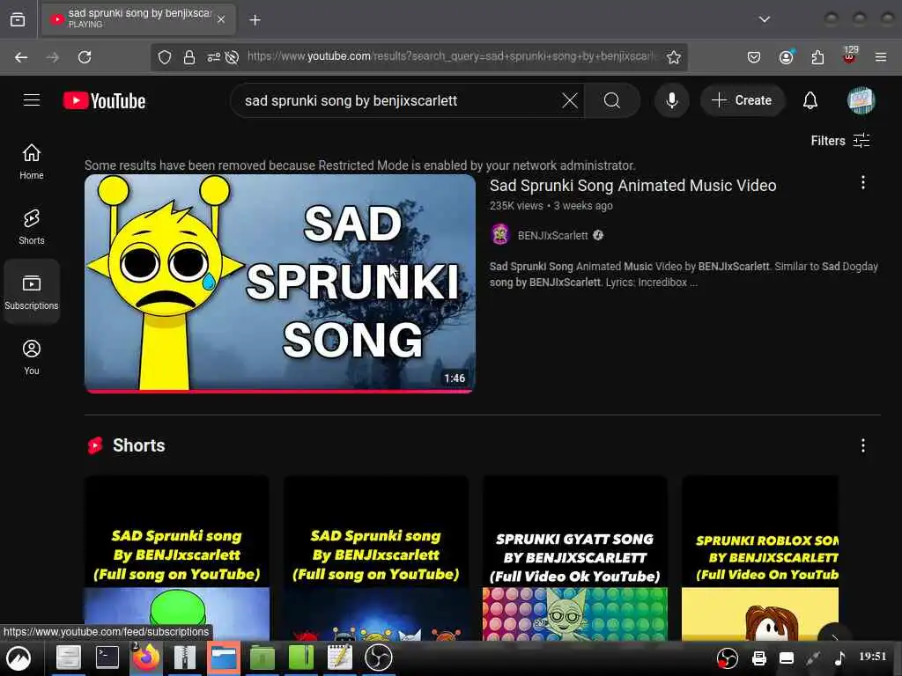Open the second SAD Sprunki song short
The image size is (902, 676).
(375, 557)
